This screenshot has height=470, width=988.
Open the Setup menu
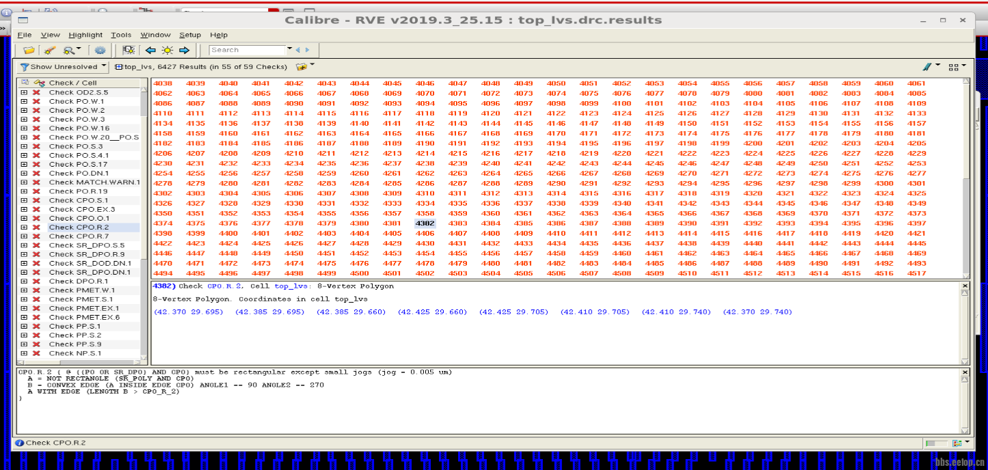[x=190, y=35]
